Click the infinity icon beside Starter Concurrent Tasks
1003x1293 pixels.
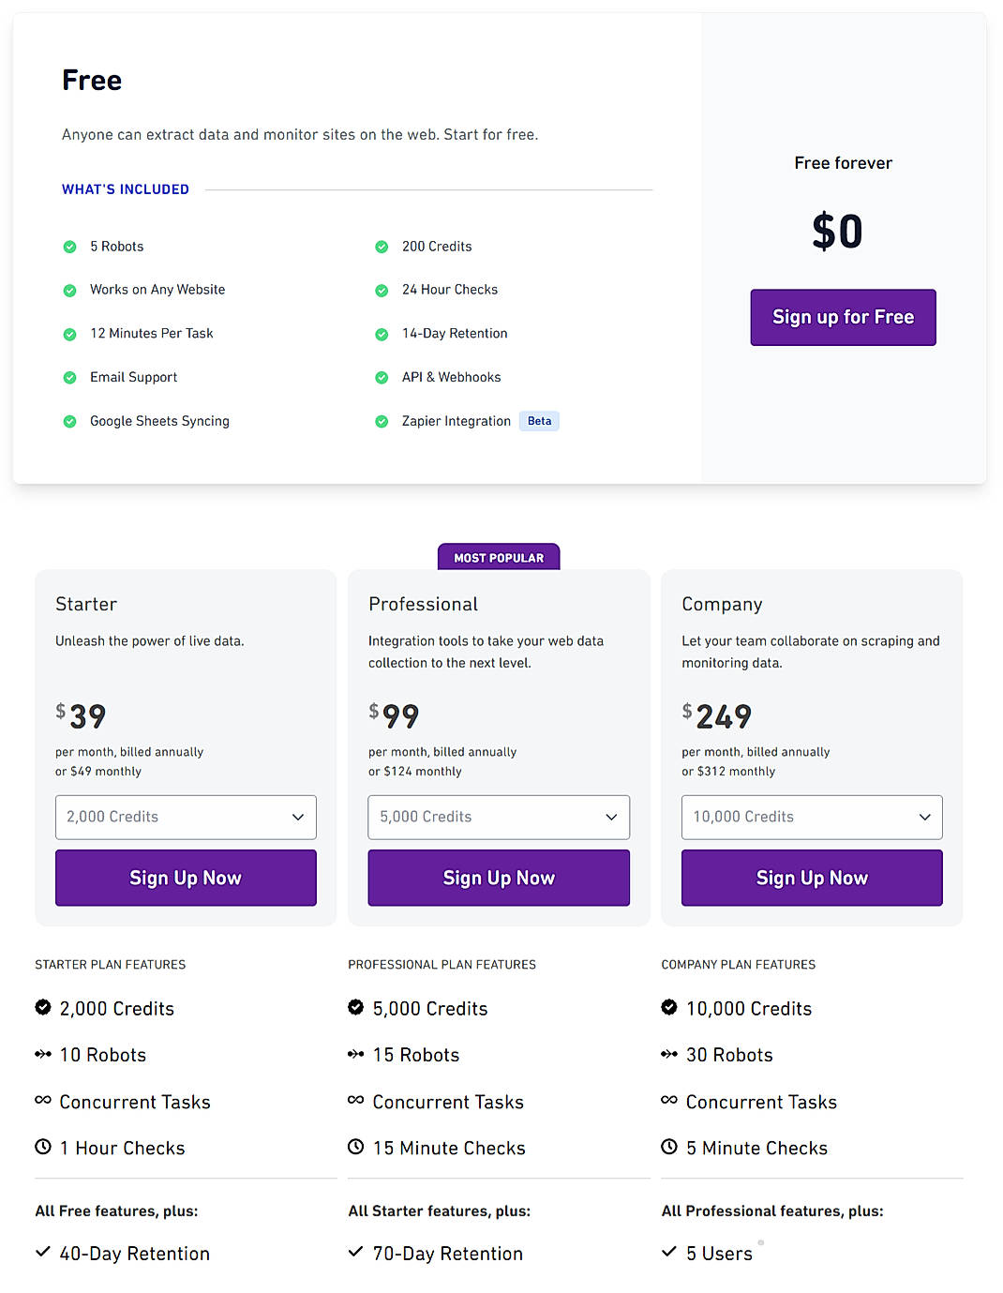(42, 1101)
